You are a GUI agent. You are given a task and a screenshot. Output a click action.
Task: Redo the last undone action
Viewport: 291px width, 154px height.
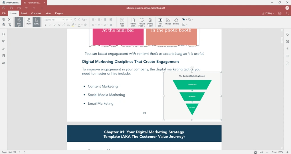[x=34, y=8]
